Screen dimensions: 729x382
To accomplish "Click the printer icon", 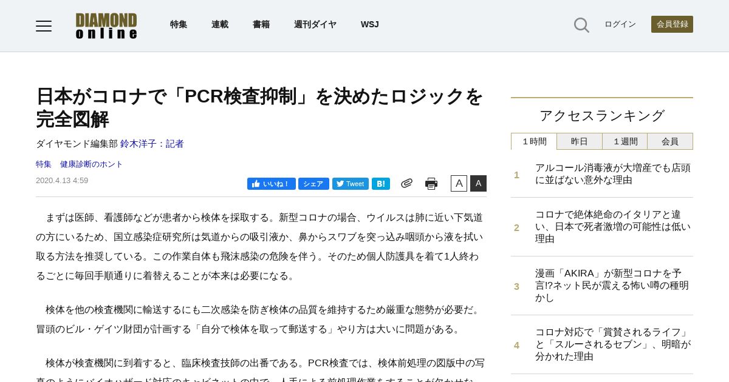I will [x=431, y=184].
